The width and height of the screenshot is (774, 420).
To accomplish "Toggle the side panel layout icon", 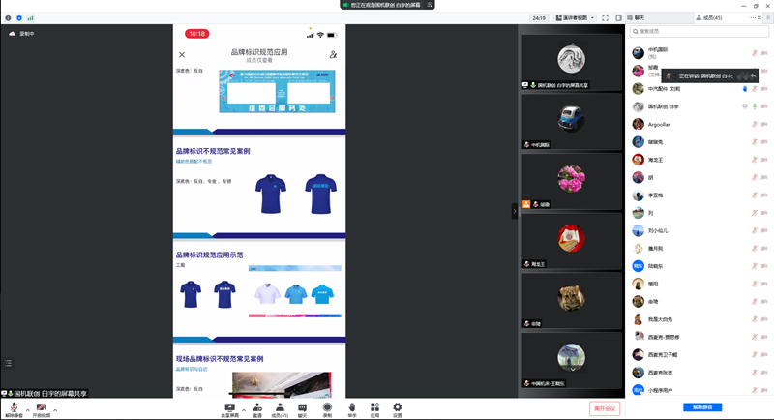I will coord(618,17).
